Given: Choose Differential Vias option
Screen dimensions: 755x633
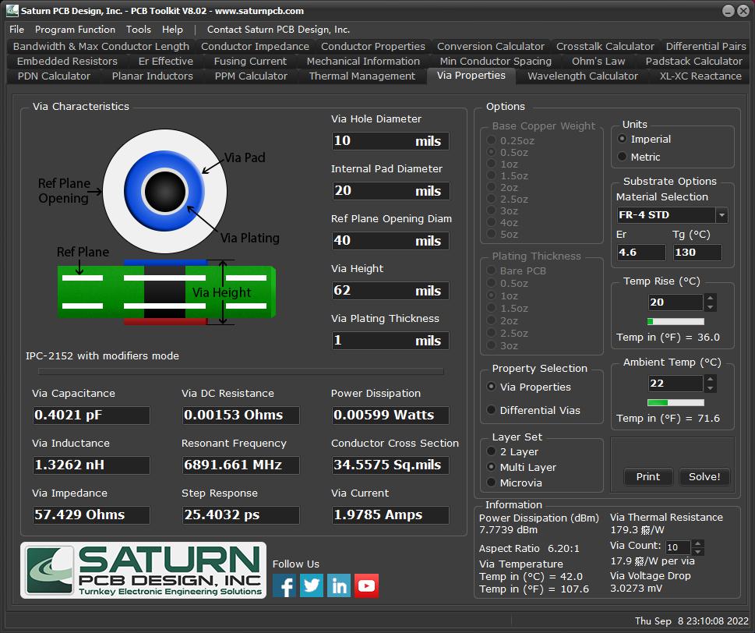Looking at the screenshot, I should pyautogui.click(x=534, y=410).
